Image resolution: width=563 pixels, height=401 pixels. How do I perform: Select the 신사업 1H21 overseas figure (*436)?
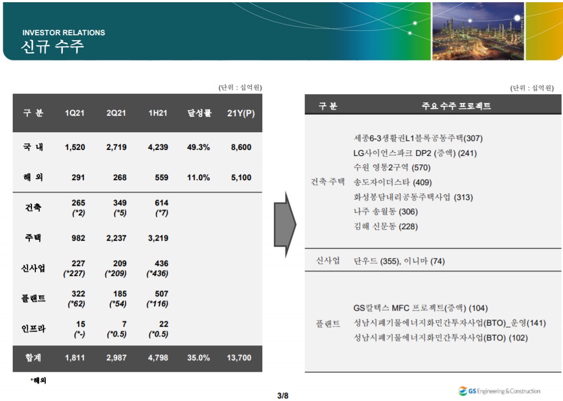coord(157,274)
